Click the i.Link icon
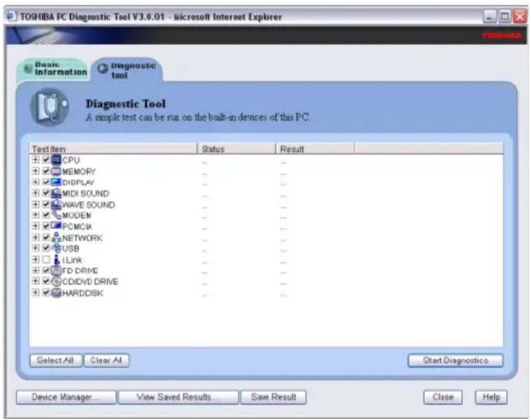This screenshot has width=530, height=419. pyautogui.click(x=57, y=259)
